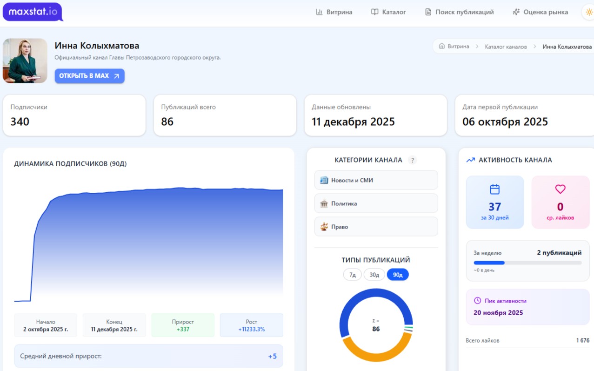Click the question mark help icon
The width and height of the screenshot is (594, 371).
[x=412, y=160]
